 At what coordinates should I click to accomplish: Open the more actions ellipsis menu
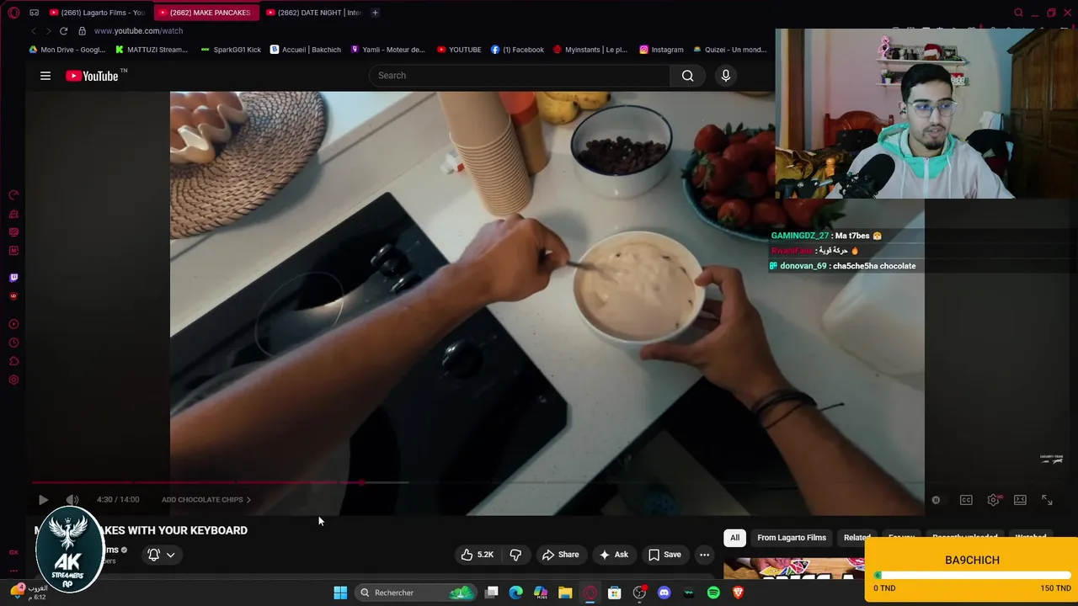(x=704, y=555)
